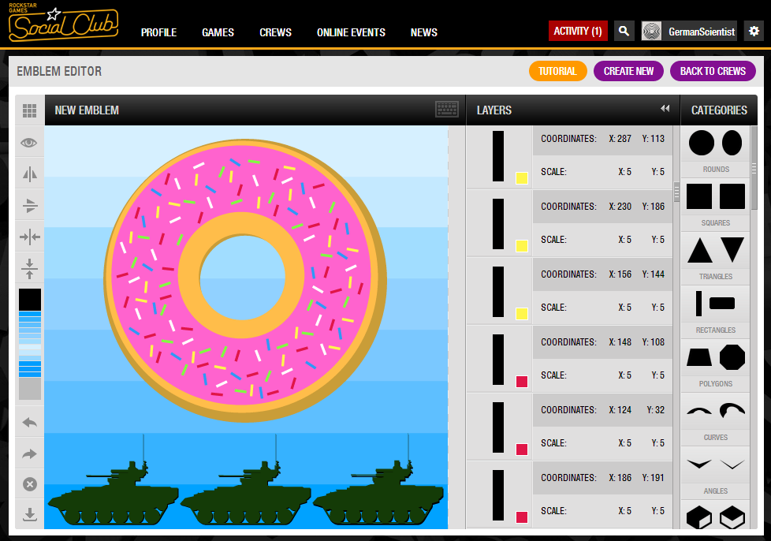Image resolution: width=771 pixels, height=541 pixels.
Task: Go to the Crews menu
Action: [x=275, y=32]
